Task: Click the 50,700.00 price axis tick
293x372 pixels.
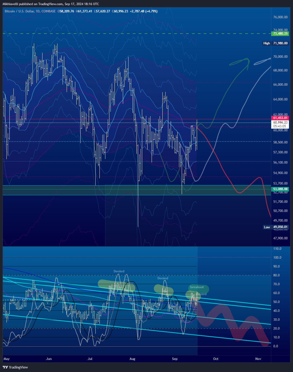Action: point(280,211)
